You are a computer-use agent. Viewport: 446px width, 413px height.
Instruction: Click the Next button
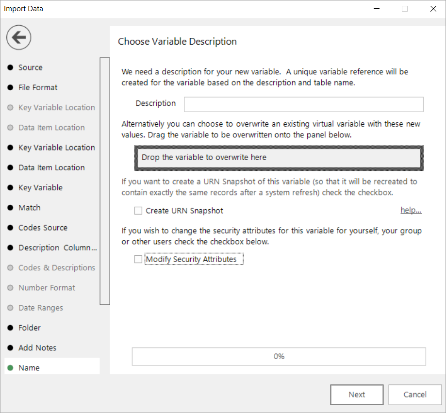[357, 395]
